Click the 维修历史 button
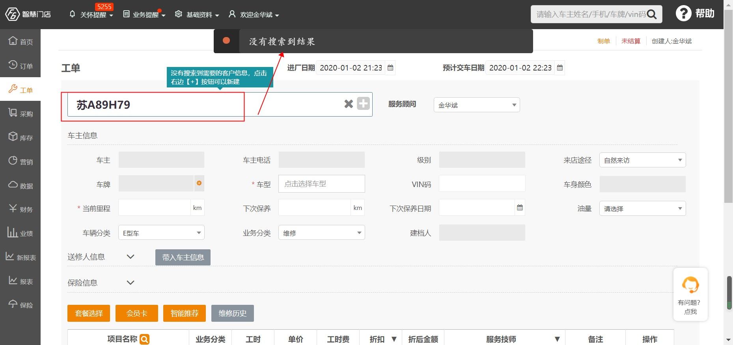This screenshot has width=733, height=345. click(x=233, y=313)
